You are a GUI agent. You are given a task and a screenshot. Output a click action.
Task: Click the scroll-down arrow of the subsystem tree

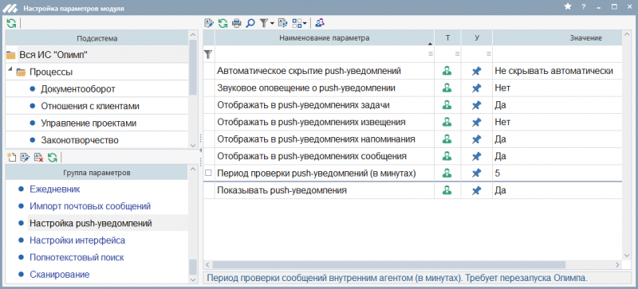click(193, 145)
